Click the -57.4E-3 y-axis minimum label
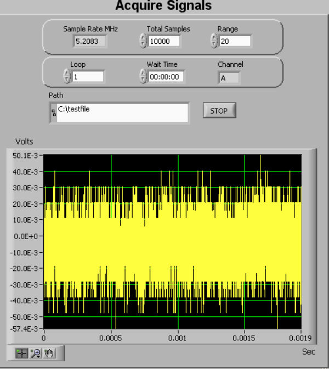The width and height of the screenshot is (329, 369). (24, 328)
